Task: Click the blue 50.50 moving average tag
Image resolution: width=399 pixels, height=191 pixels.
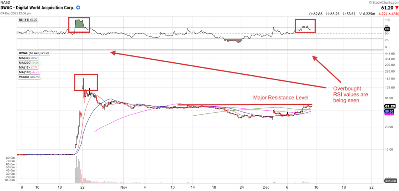Action: [389, 111]
